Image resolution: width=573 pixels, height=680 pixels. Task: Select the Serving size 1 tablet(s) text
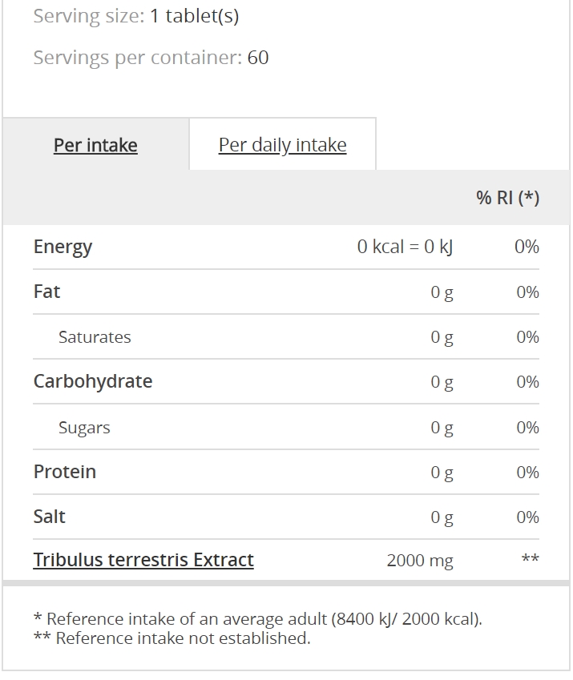click(136, 17)
